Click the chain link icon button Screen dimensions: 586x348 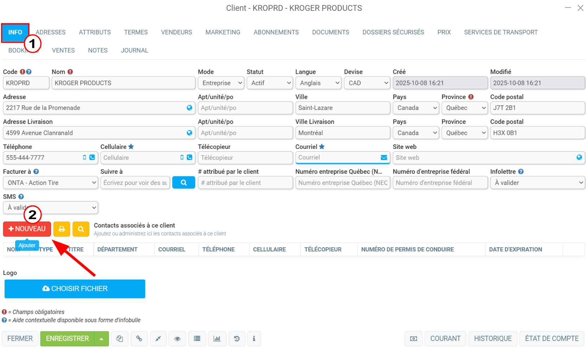pos(139,339)
